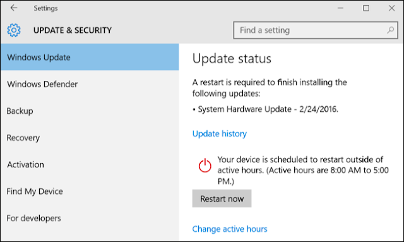Image resolution: width=404 pixels, height=242 pixels.
Task: Minimize the Settings window
Action: [340, 8]
